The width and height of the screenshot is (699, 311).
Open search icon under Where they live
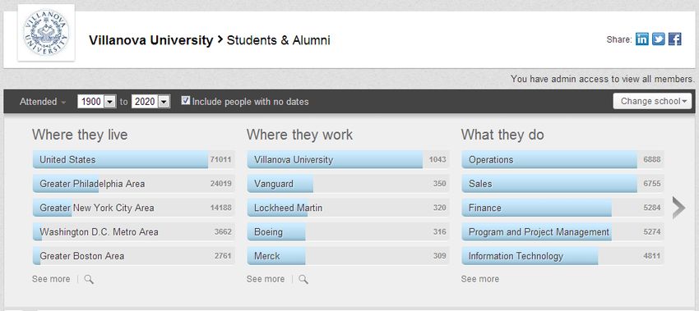89,280
